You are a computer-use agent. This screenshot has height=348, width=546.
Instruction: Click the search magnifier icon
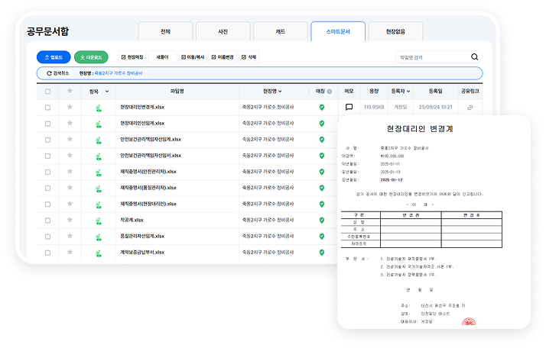point(475,56)
